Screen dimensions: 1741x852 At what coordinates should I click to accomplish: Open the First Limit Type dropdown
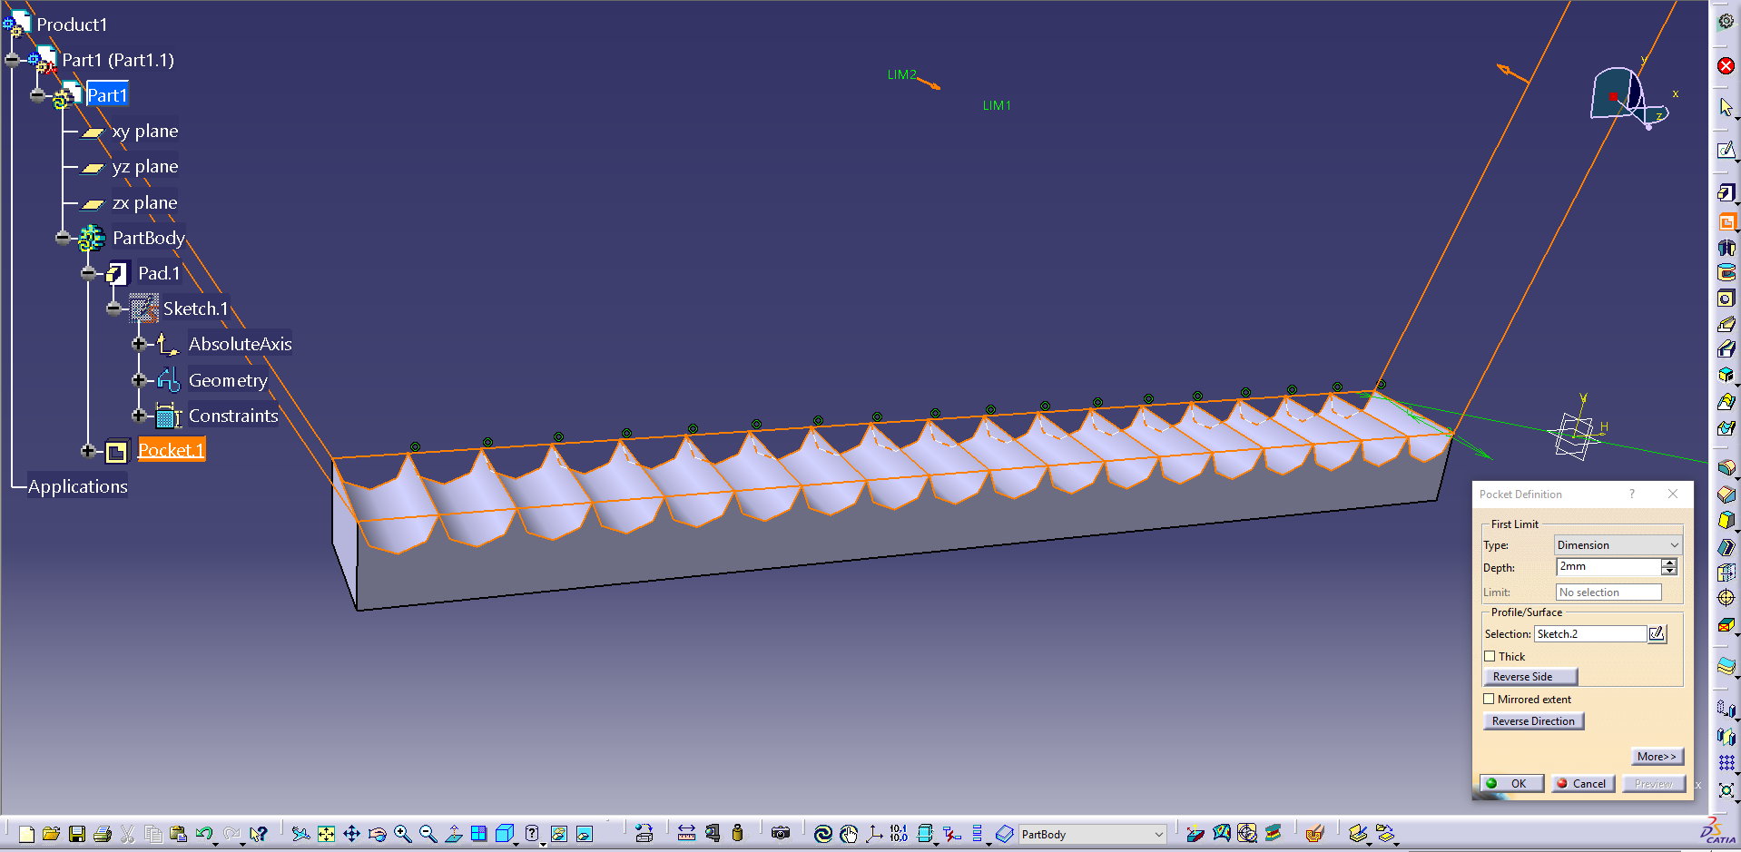coord(1618,545)
